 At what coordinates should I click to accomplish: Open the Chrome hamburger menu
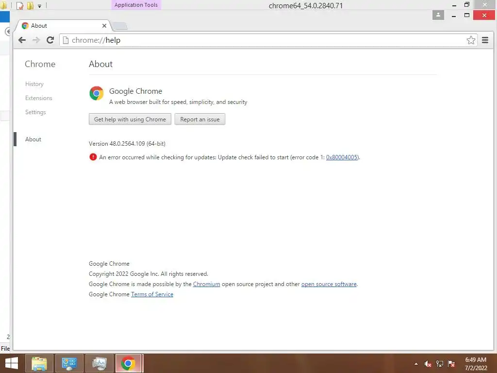pos(485,40)
